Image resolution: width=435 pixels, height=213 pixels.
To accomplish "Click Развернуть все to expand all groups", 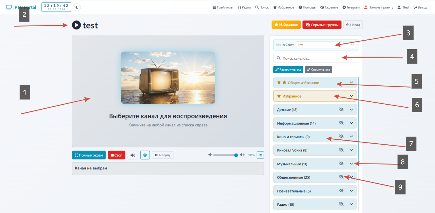I will tap(288, 69).
